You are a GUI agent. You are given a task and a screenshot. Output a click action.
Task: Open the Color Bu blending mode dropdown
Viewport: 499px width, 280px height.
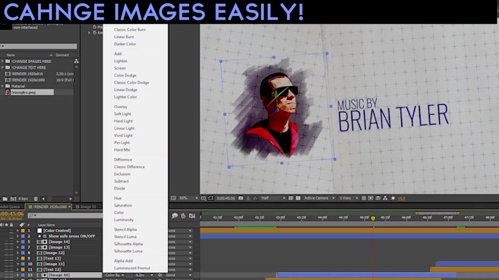pos(114,275)
